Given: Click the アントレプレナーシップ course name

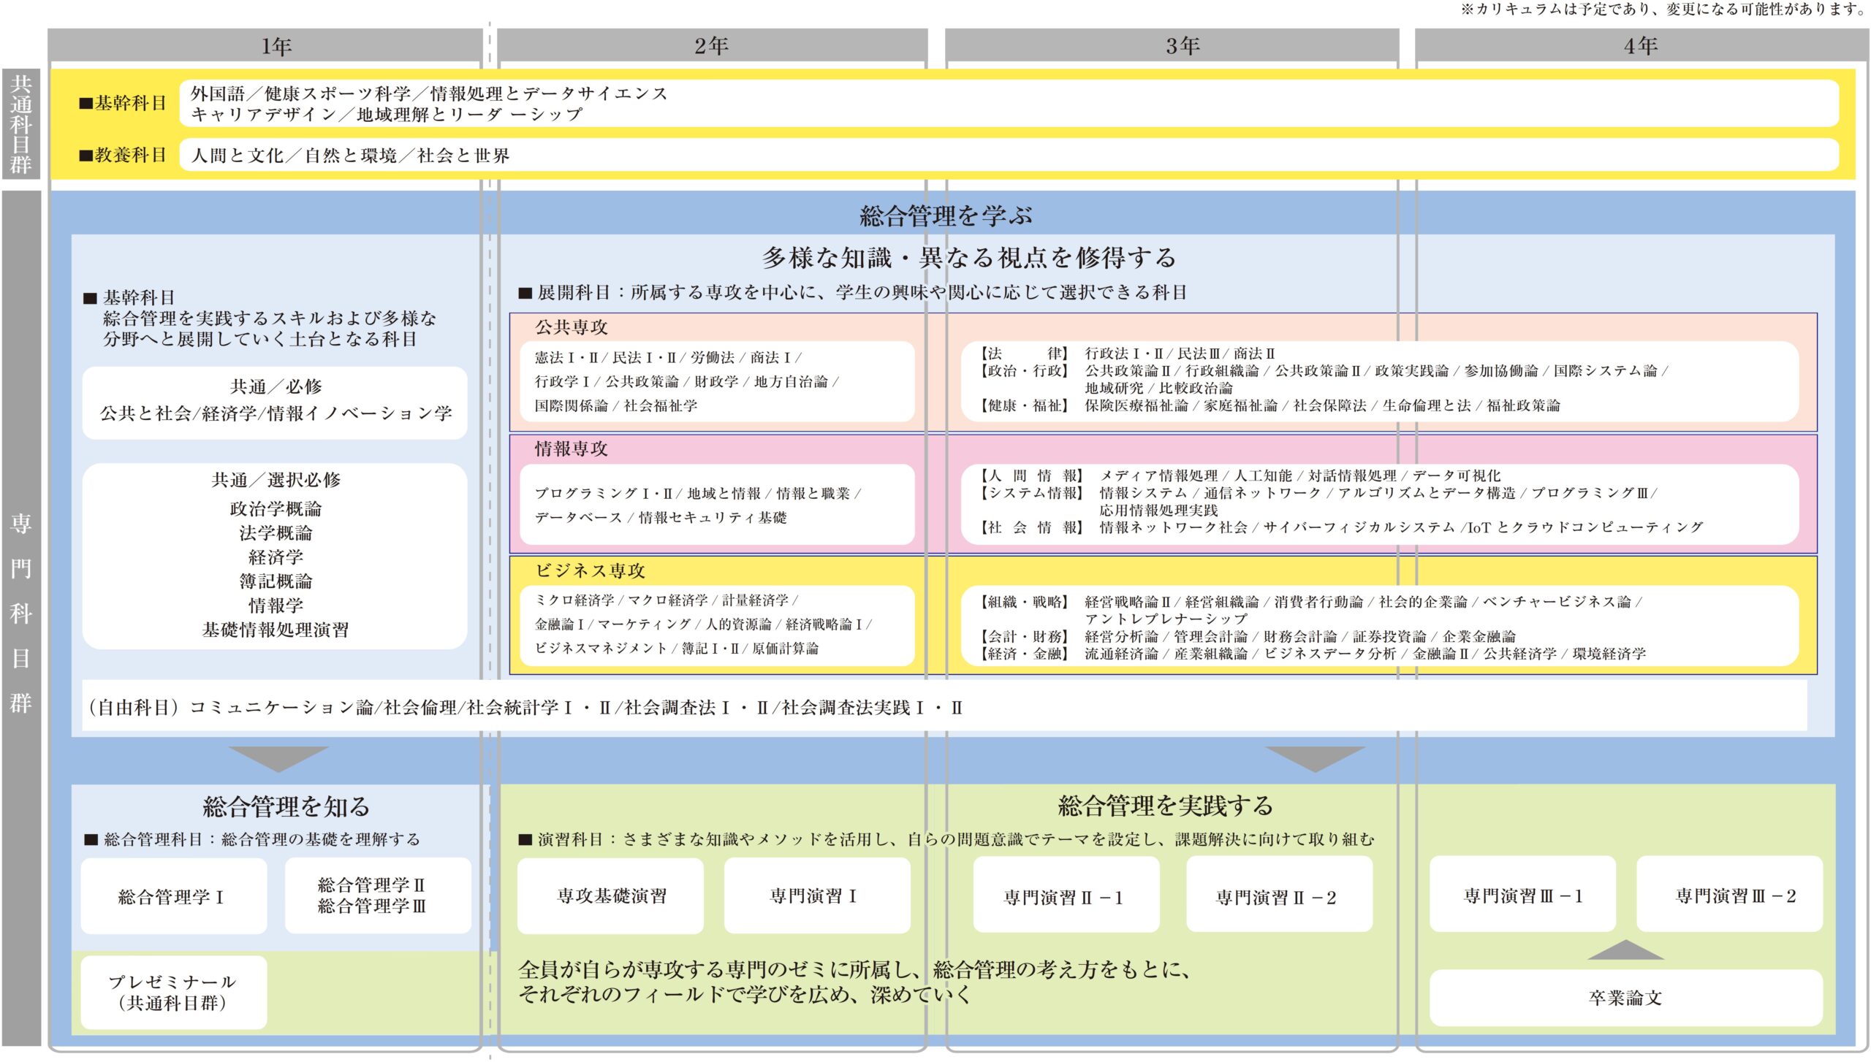Looking at the screenshot, I should pyautogui.click(x=1166, y=619).
